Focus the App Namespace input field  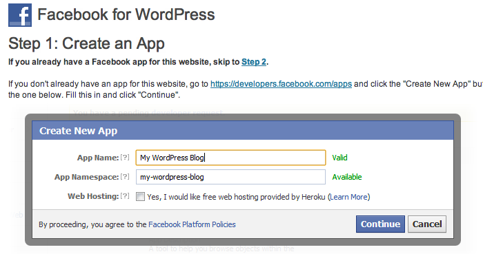pyautogui.click(x=230, y=177)
